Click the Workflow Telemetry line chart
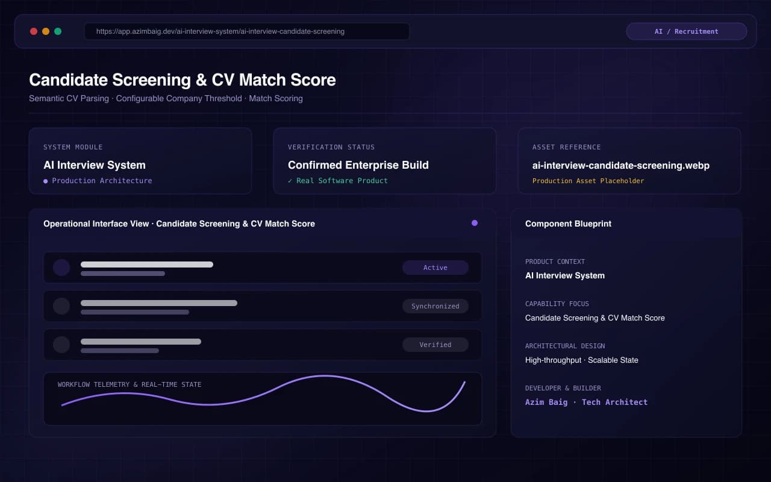 pos(263,394)
